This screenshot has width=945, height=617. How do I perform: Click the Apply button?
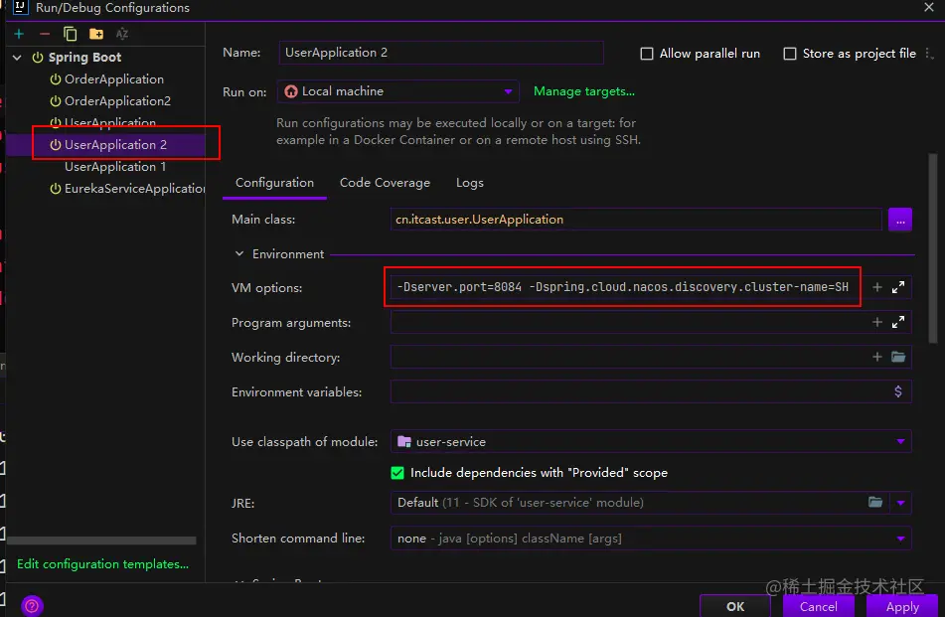pyautogui.click(x=902, y=606)
